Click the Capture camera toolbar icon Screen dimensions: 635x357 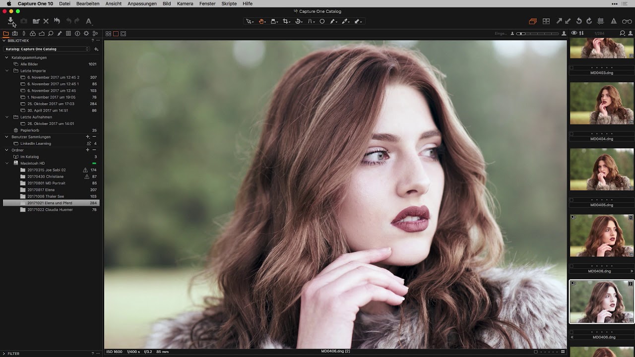coord(23,21)
